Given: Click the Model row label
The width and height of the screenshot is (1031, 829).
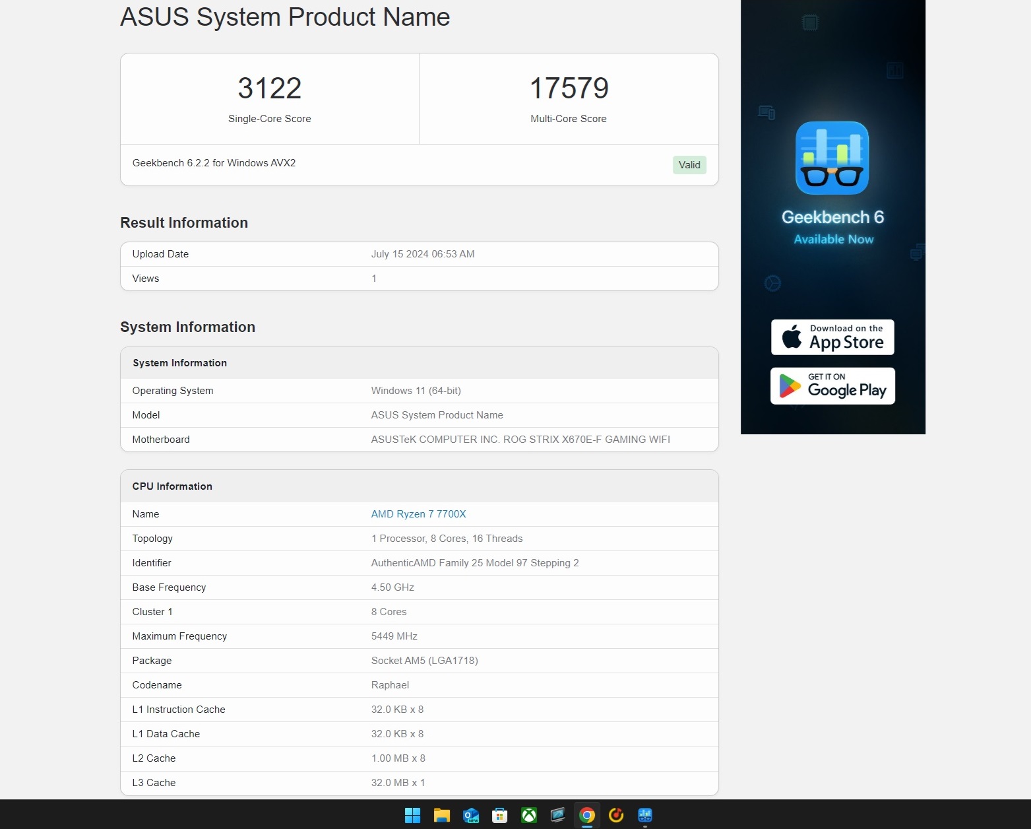Looking at the screenshot, I should pyautogui.click(x=146, y=415).
